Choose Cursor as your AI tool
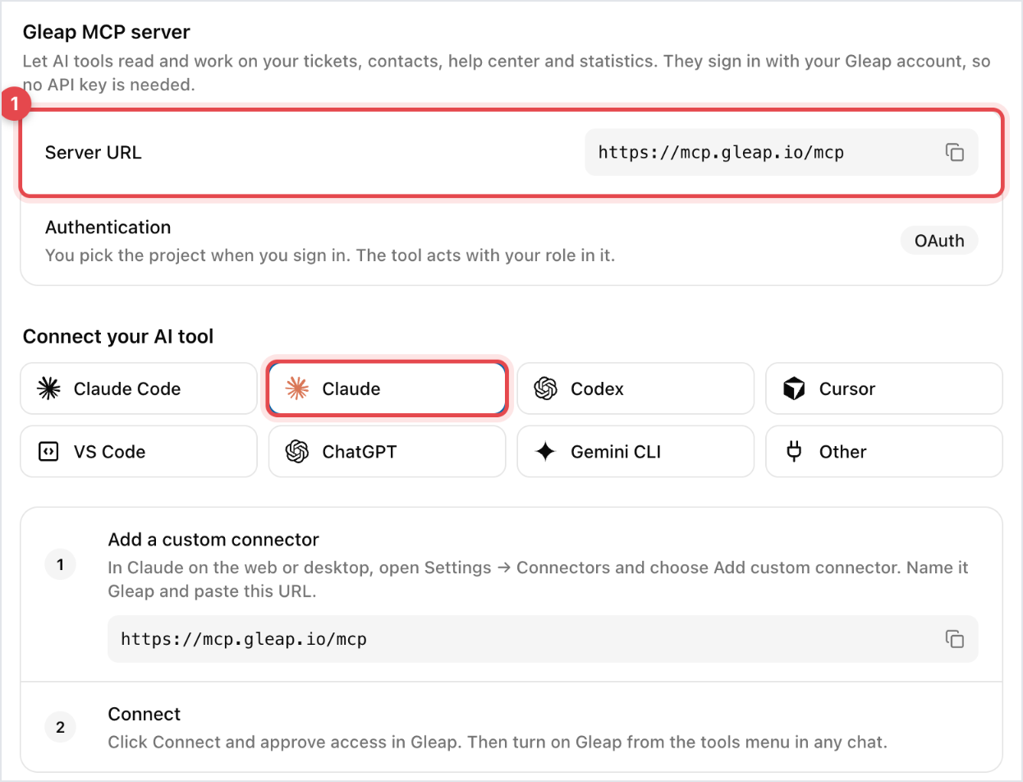 click(x=884, y=389)
